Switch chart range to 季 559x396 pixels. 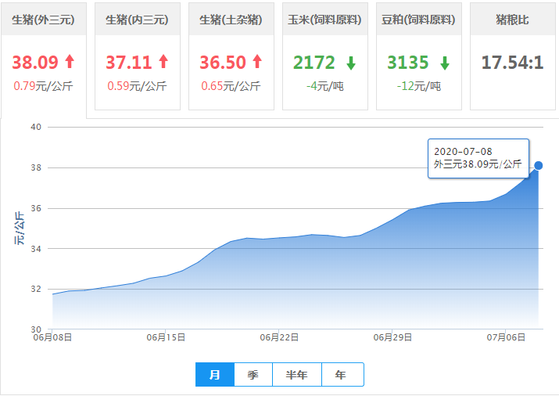tap(253, 375)
